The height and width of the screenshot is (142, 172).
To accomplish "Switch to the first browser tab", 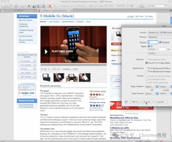I will pyautogui.click(x=19, y=11).
